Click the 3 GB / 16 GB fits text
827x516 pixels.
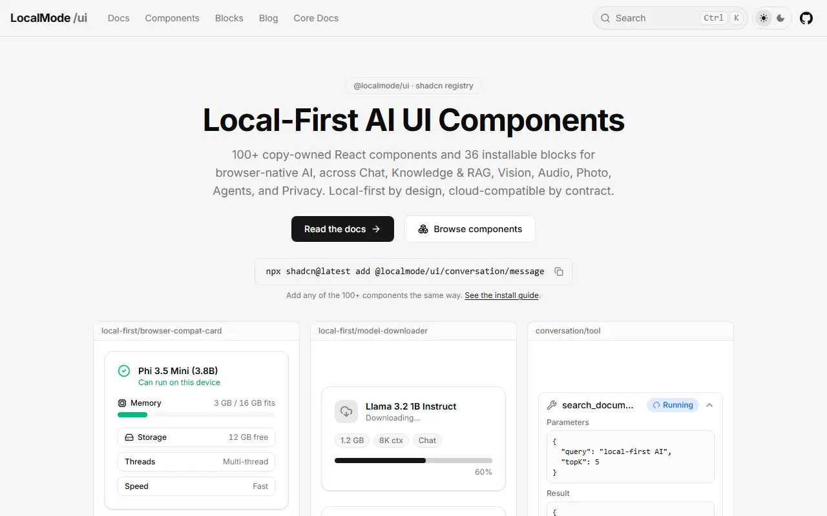[x=244, y=403]
